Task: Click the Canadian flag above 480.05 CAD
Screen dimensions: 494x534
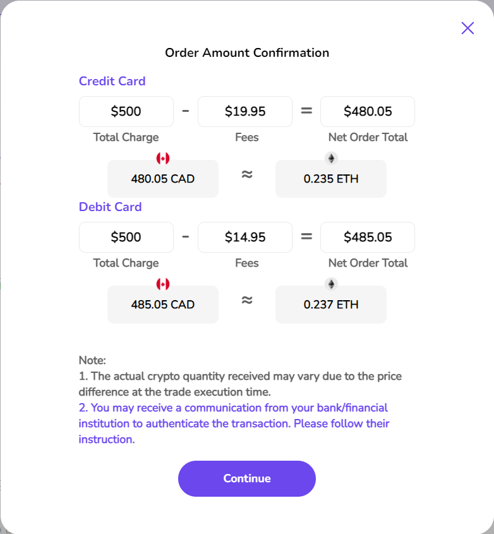Action: [163, 158]
